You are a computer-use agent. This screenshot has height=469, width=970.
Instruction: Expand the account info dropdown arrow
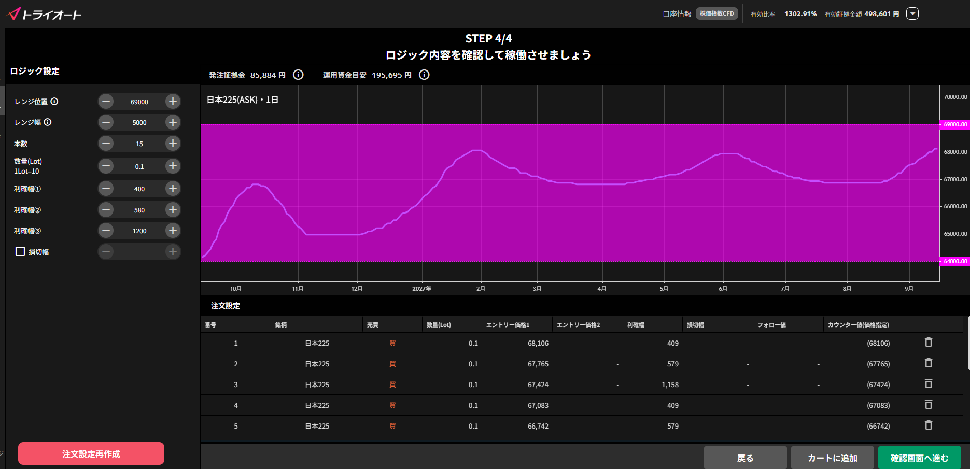point(912,14)
